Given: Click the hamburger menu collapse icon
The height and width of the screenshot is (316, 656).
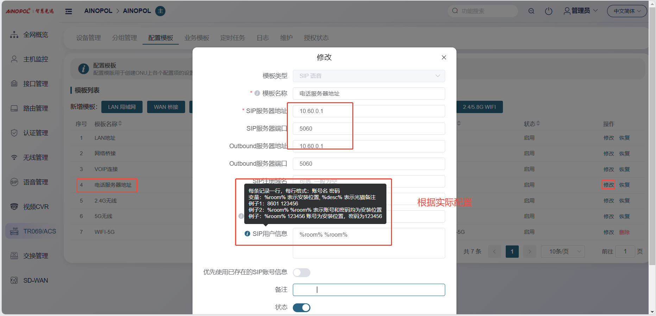Looking at the screenshot, I should point(69,11).
